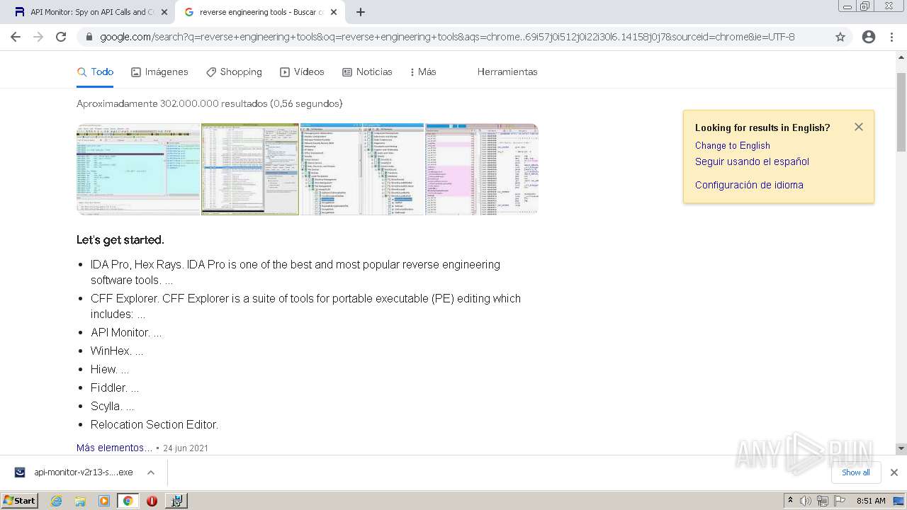
Task: Click Change to English link
Action: pos(732,145)
